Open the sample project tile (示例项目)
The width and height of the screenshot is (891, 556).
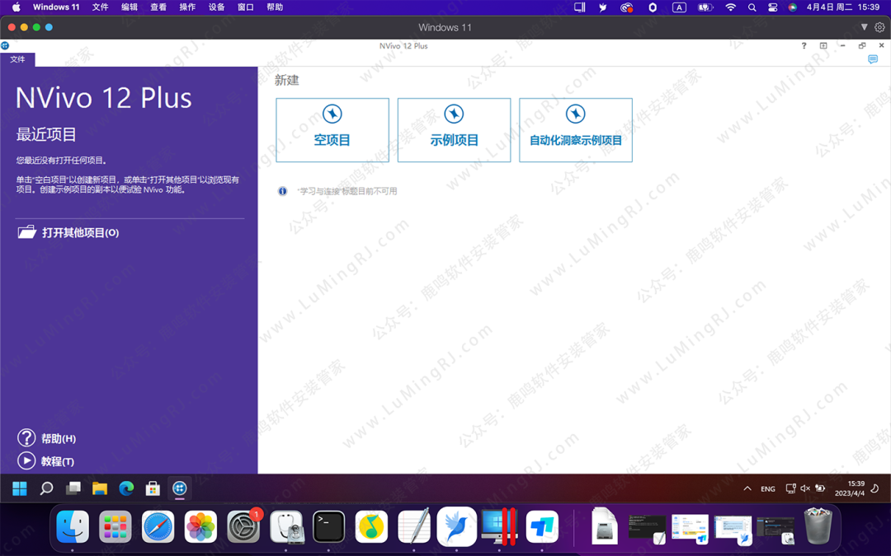(454, 130)
